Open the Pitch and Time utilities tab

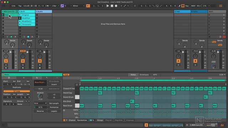tap(37, 78)
